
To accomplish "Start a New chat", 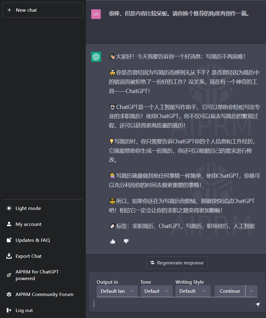I will [x=42, y=10].
